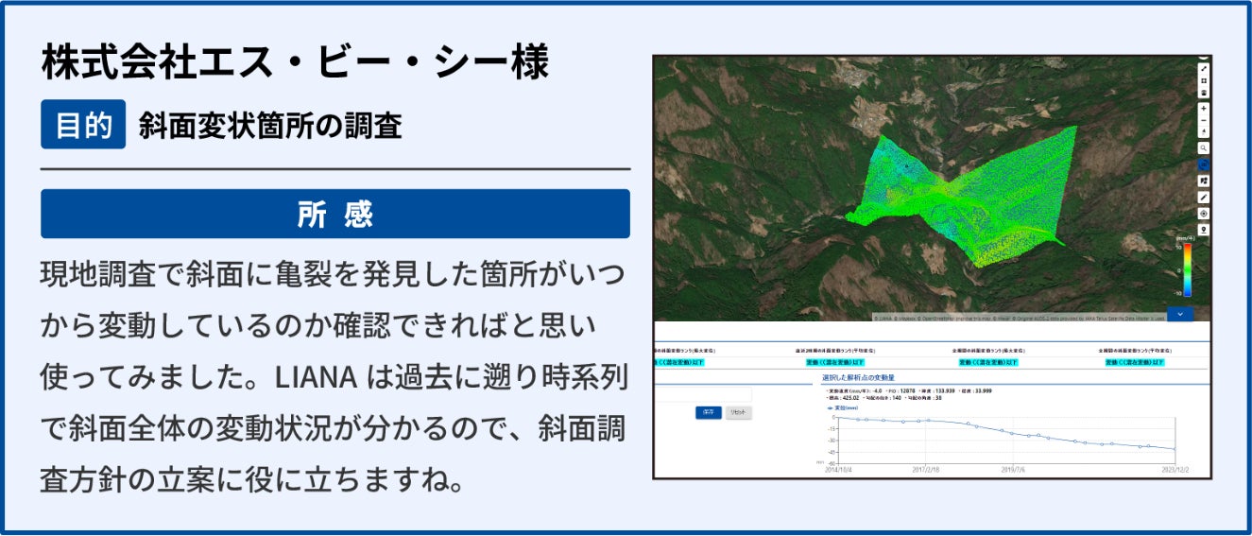1252x536 pixels.
Task: Open the basemap style switcher icon
Action: 1204,181
